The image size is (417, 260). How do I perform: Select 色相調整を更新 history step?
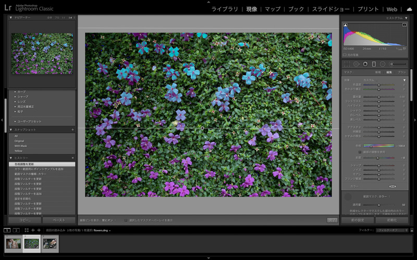(42, 164)
